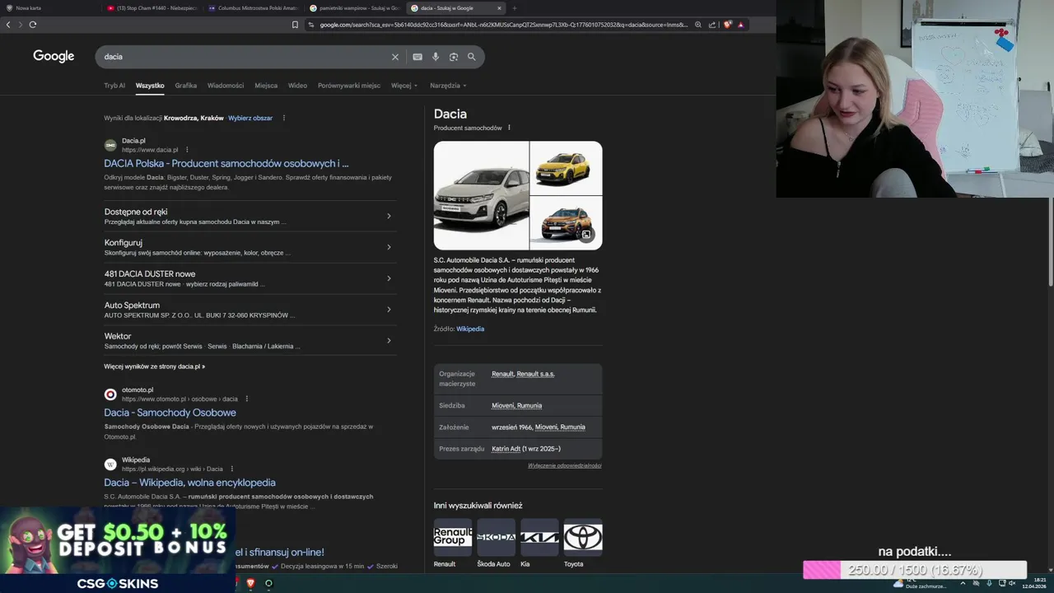This screenshot has height=593, width=1054.
Task: Open weather widget in taskbar
Action: point(919,583)
